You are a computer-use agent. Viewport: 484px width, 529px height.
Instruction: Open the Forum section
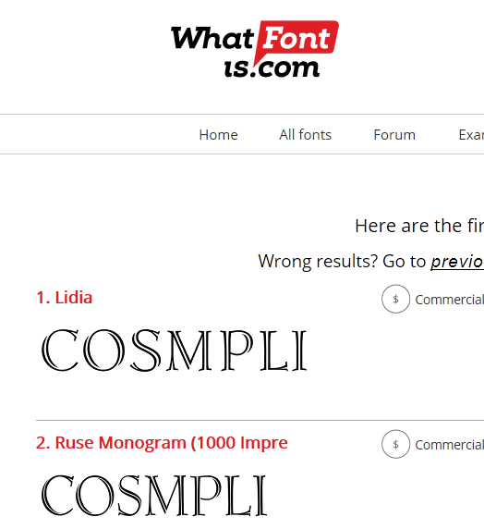[394, 135]
